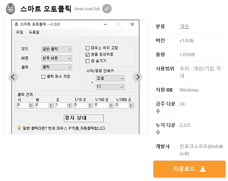Click the 시 hours spinner arrows
Image resolution: width=228 pixels, height=181 pixels.
[31, 106]
